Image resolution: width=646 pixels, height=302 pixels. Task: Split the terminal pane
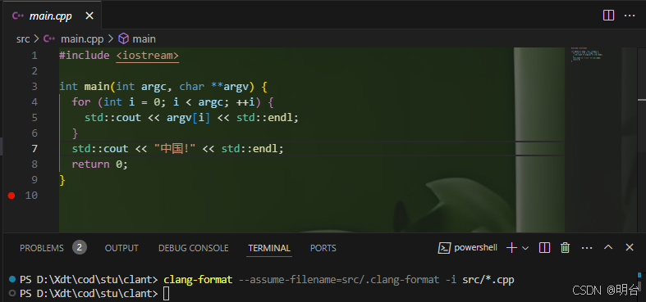[545, 248]
